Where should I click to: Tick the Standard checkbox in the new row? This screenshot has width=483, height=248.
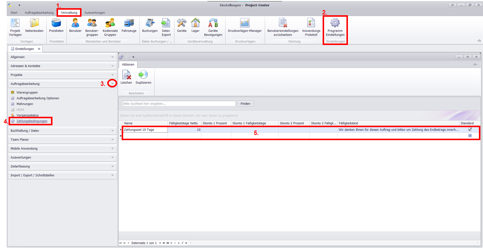tap(470, 136)
